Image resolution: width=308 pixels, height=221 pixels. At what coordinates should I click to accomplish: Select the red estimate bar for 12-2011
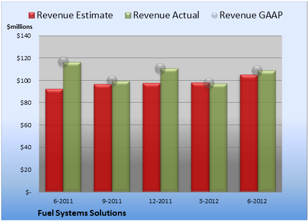point(151,137)
